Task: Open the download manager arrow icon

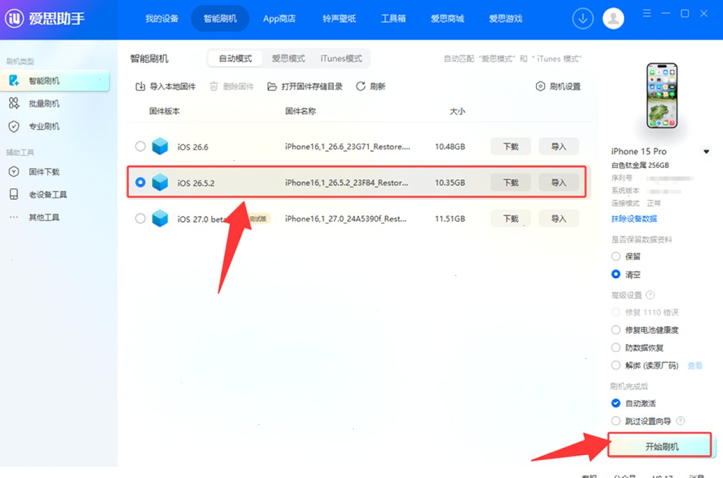Action: click(583, 19)
